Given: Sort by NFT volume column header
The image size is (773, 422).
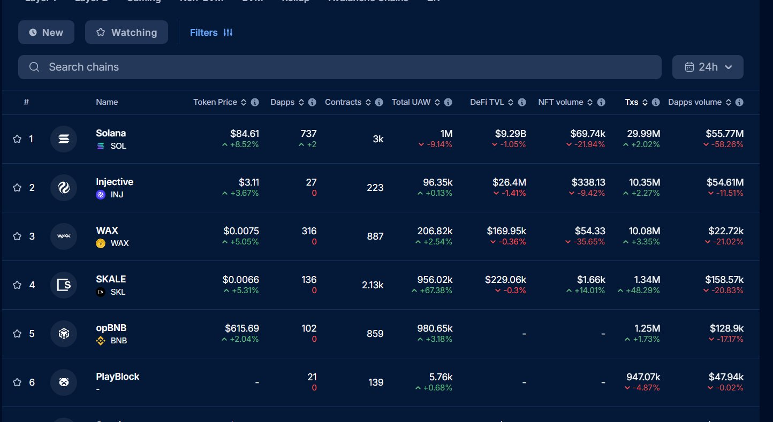Looking at the screenshot, I should pos(589,102).
